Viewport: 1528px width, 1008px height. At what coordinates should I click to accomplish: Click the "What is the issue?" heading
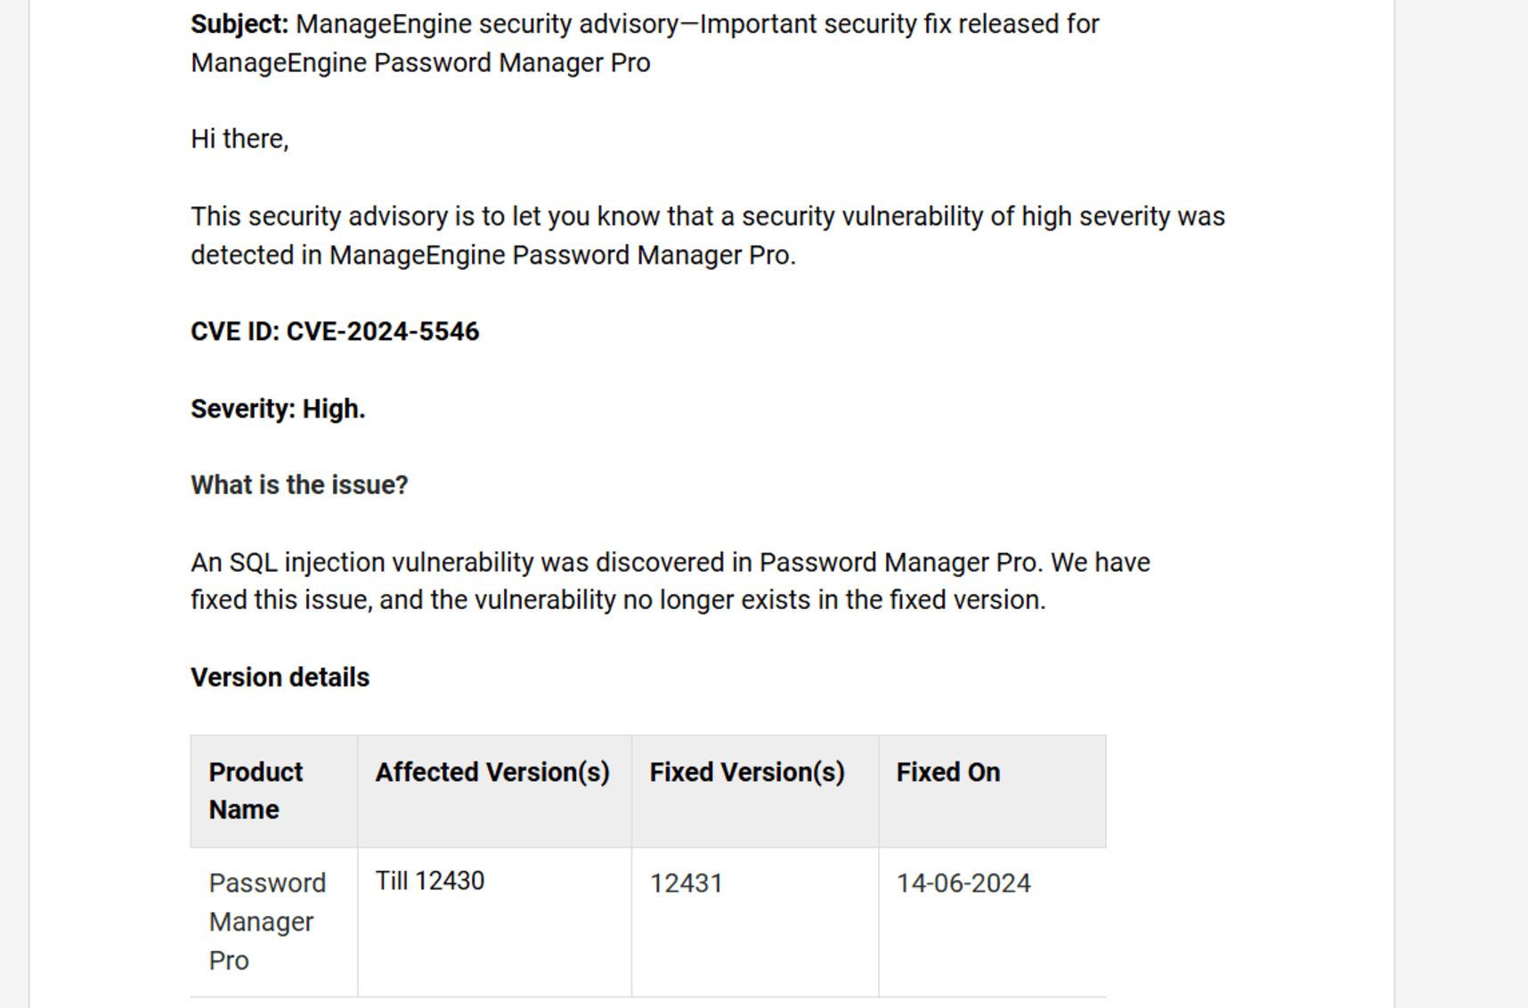click(299, 485)
